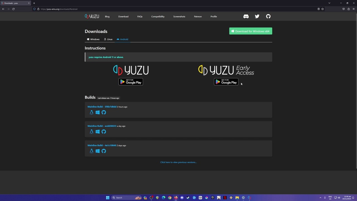Reload the current page
This screenshot has width=357, height=201.
13,9
